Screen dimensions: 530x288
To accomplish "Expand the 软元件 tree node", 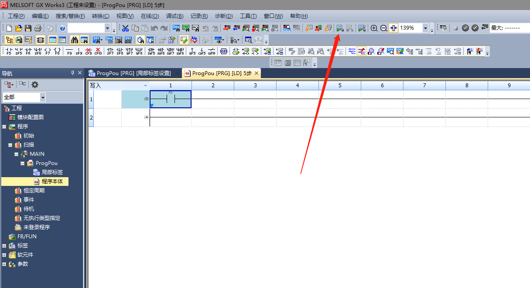I will point(4,255).
